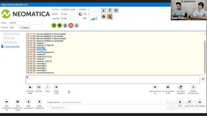This screenshot has width=207, height=116.
Task: Click the Longitude field
Action: point(69,18)
